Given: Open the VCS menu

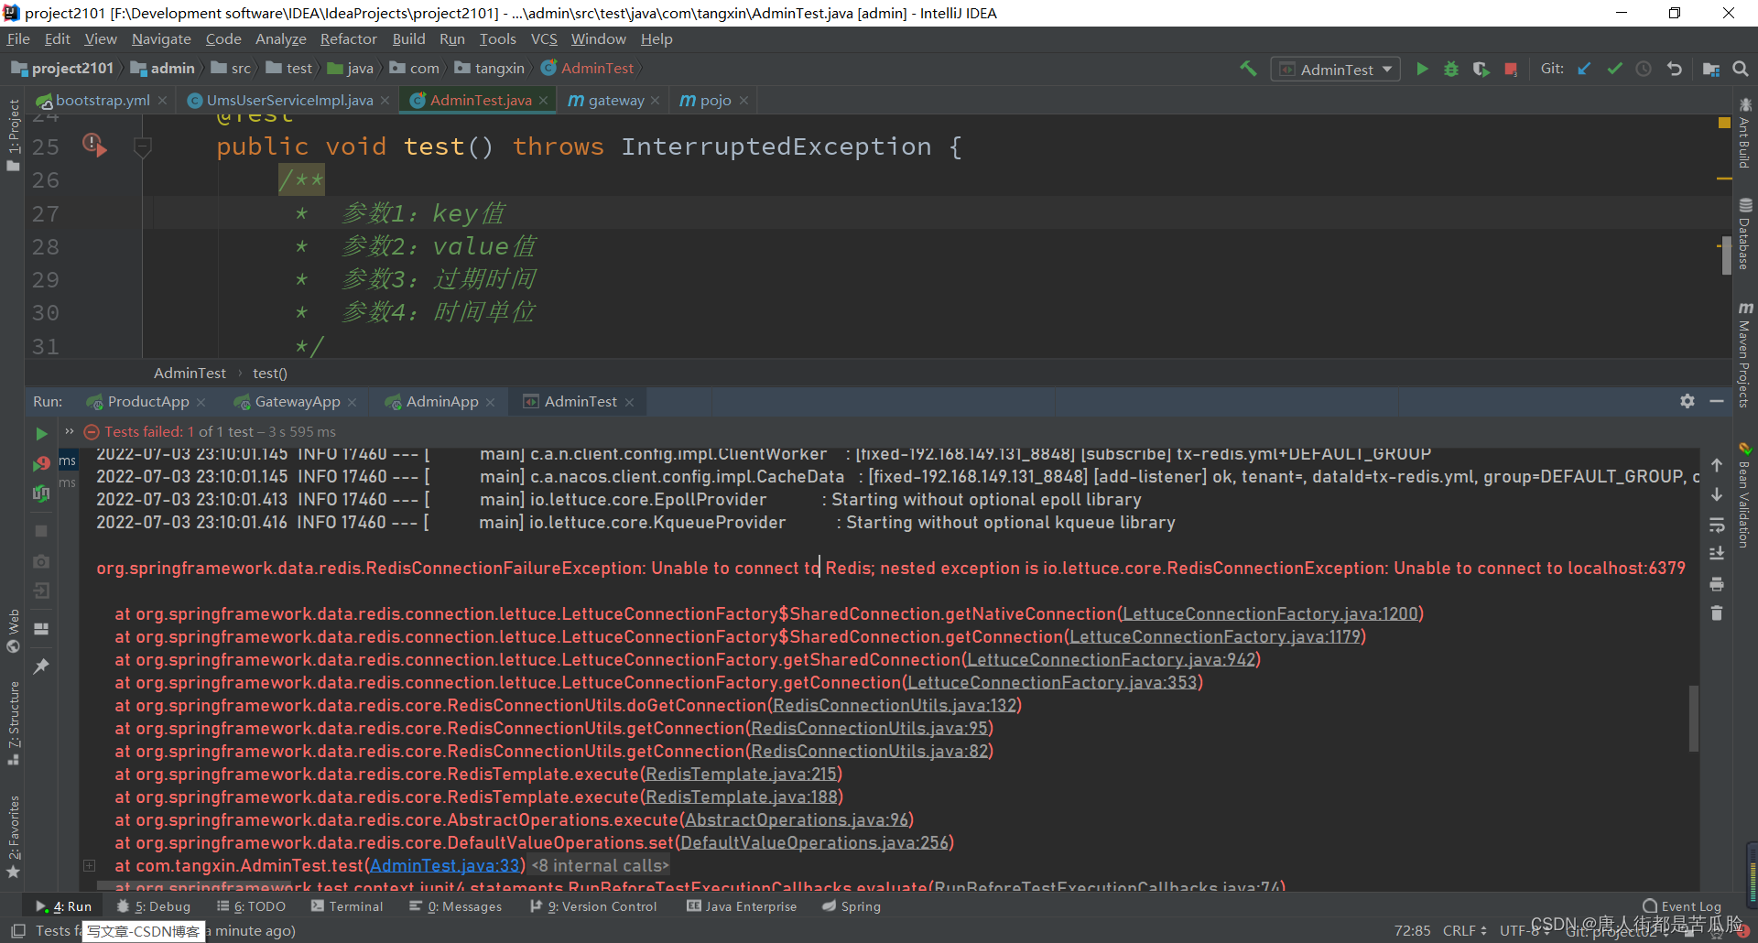Looking at the screenshot, I should point(544,39).
